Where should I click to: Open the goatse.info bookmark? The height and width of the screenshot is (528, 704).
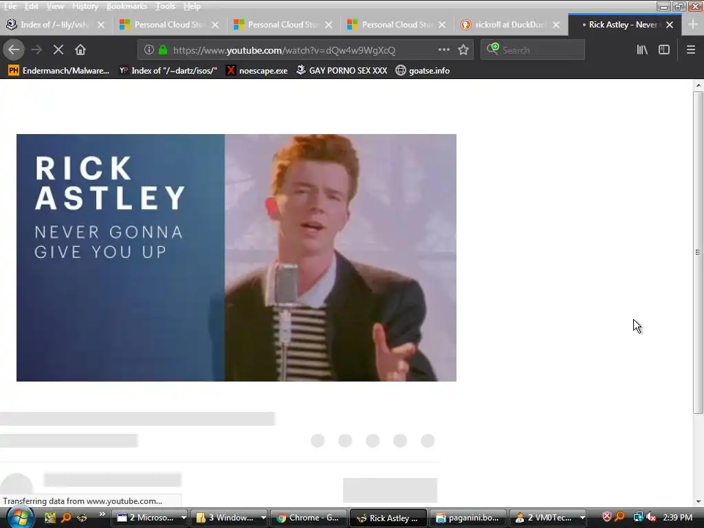423,71
